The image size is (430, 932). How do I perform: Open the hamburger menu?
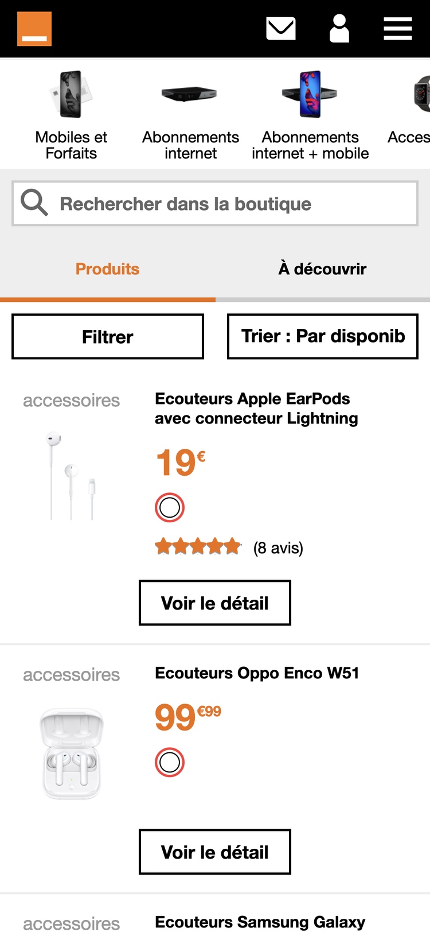[x=398, y=29]
